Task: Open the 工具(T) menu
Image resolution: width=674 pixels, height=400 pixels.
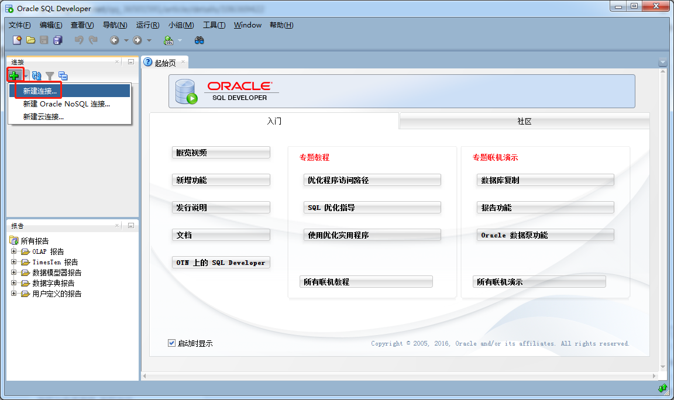Action: click(x=214, y=25)
